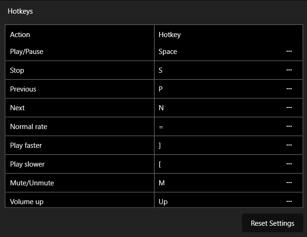Image resolution: width=307 pixels, height=237 pixels.
Task: Click the Mute/Unmute action cell
Action: (x=80, y=183)
